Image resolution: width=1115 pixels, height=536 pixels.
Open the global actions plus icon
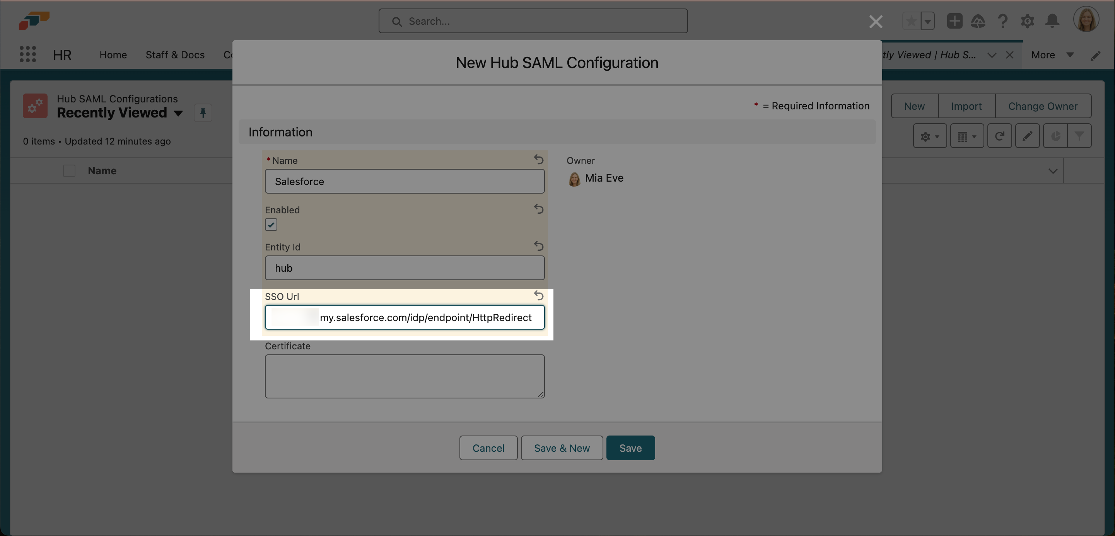coord(954,21)
